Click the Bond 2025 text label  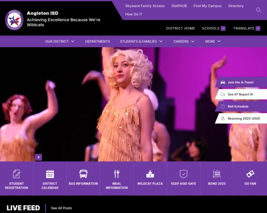[x=217, y=184]
